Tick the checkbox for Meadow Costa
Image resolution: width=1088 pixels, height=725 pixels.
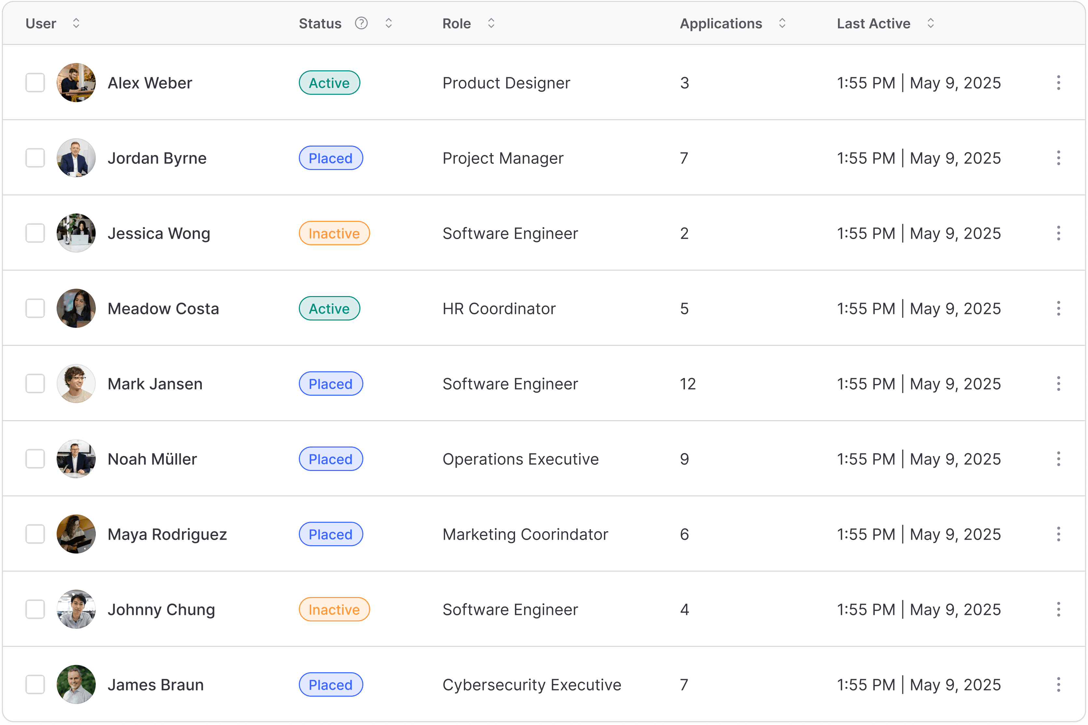[35, 308]
